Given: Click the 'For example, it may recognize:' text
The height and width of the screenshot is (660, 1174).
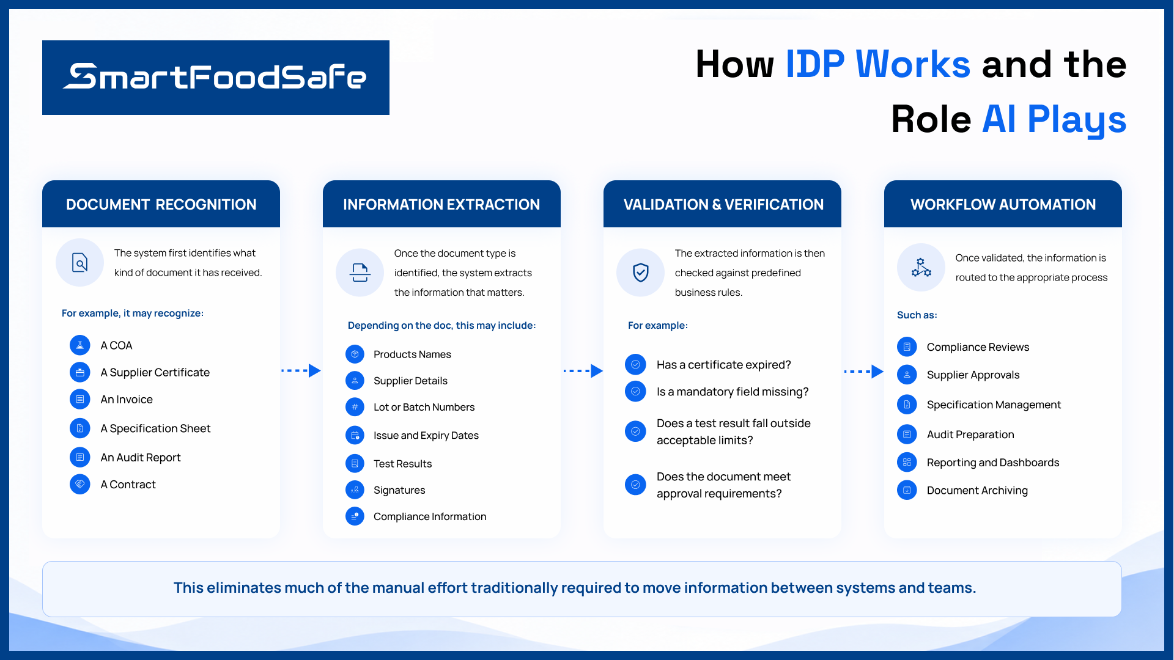Looking at the screenshot, I should (x=133, y=313).
